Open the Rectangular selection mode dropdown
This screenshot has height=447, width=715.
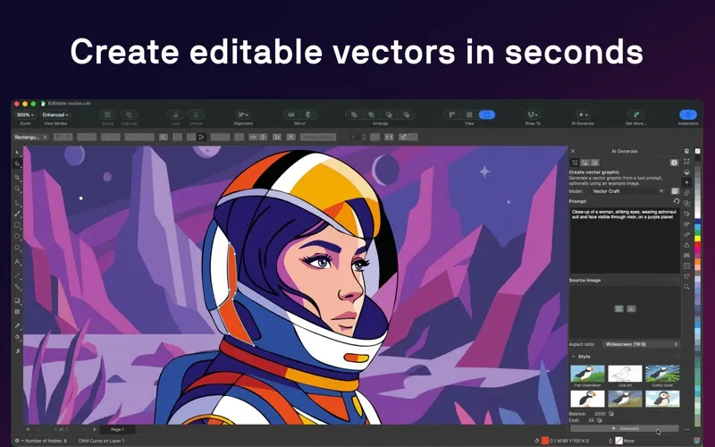coord(30,137)
